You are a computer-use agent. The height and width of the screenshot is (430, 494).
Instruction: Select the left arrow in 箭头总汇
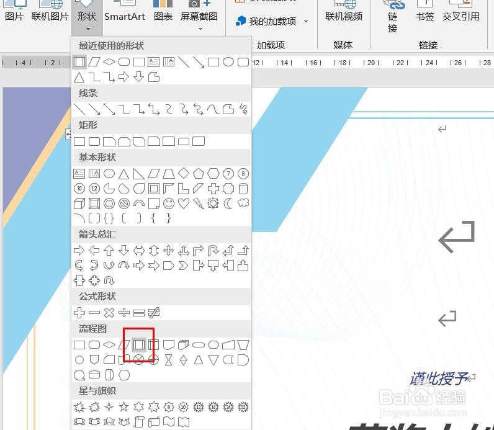pos(94,251)
